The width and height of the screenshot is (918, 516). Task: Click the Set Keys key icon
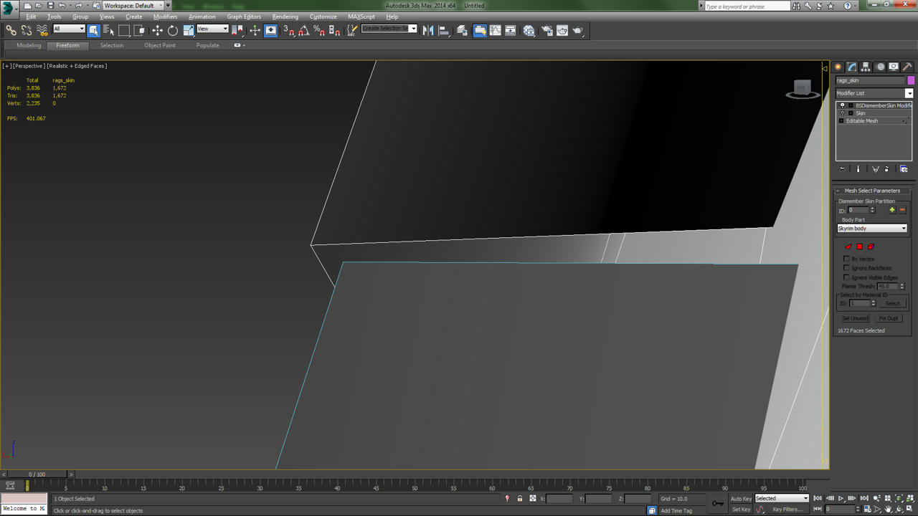point(718,503)
